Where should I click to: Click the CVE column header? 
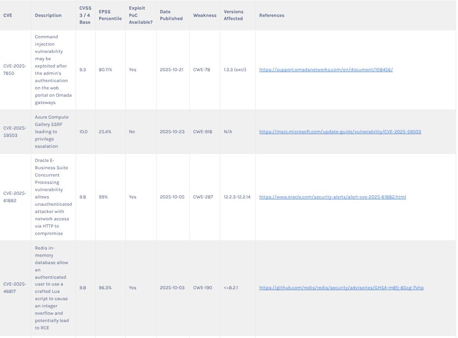[8, 16]
